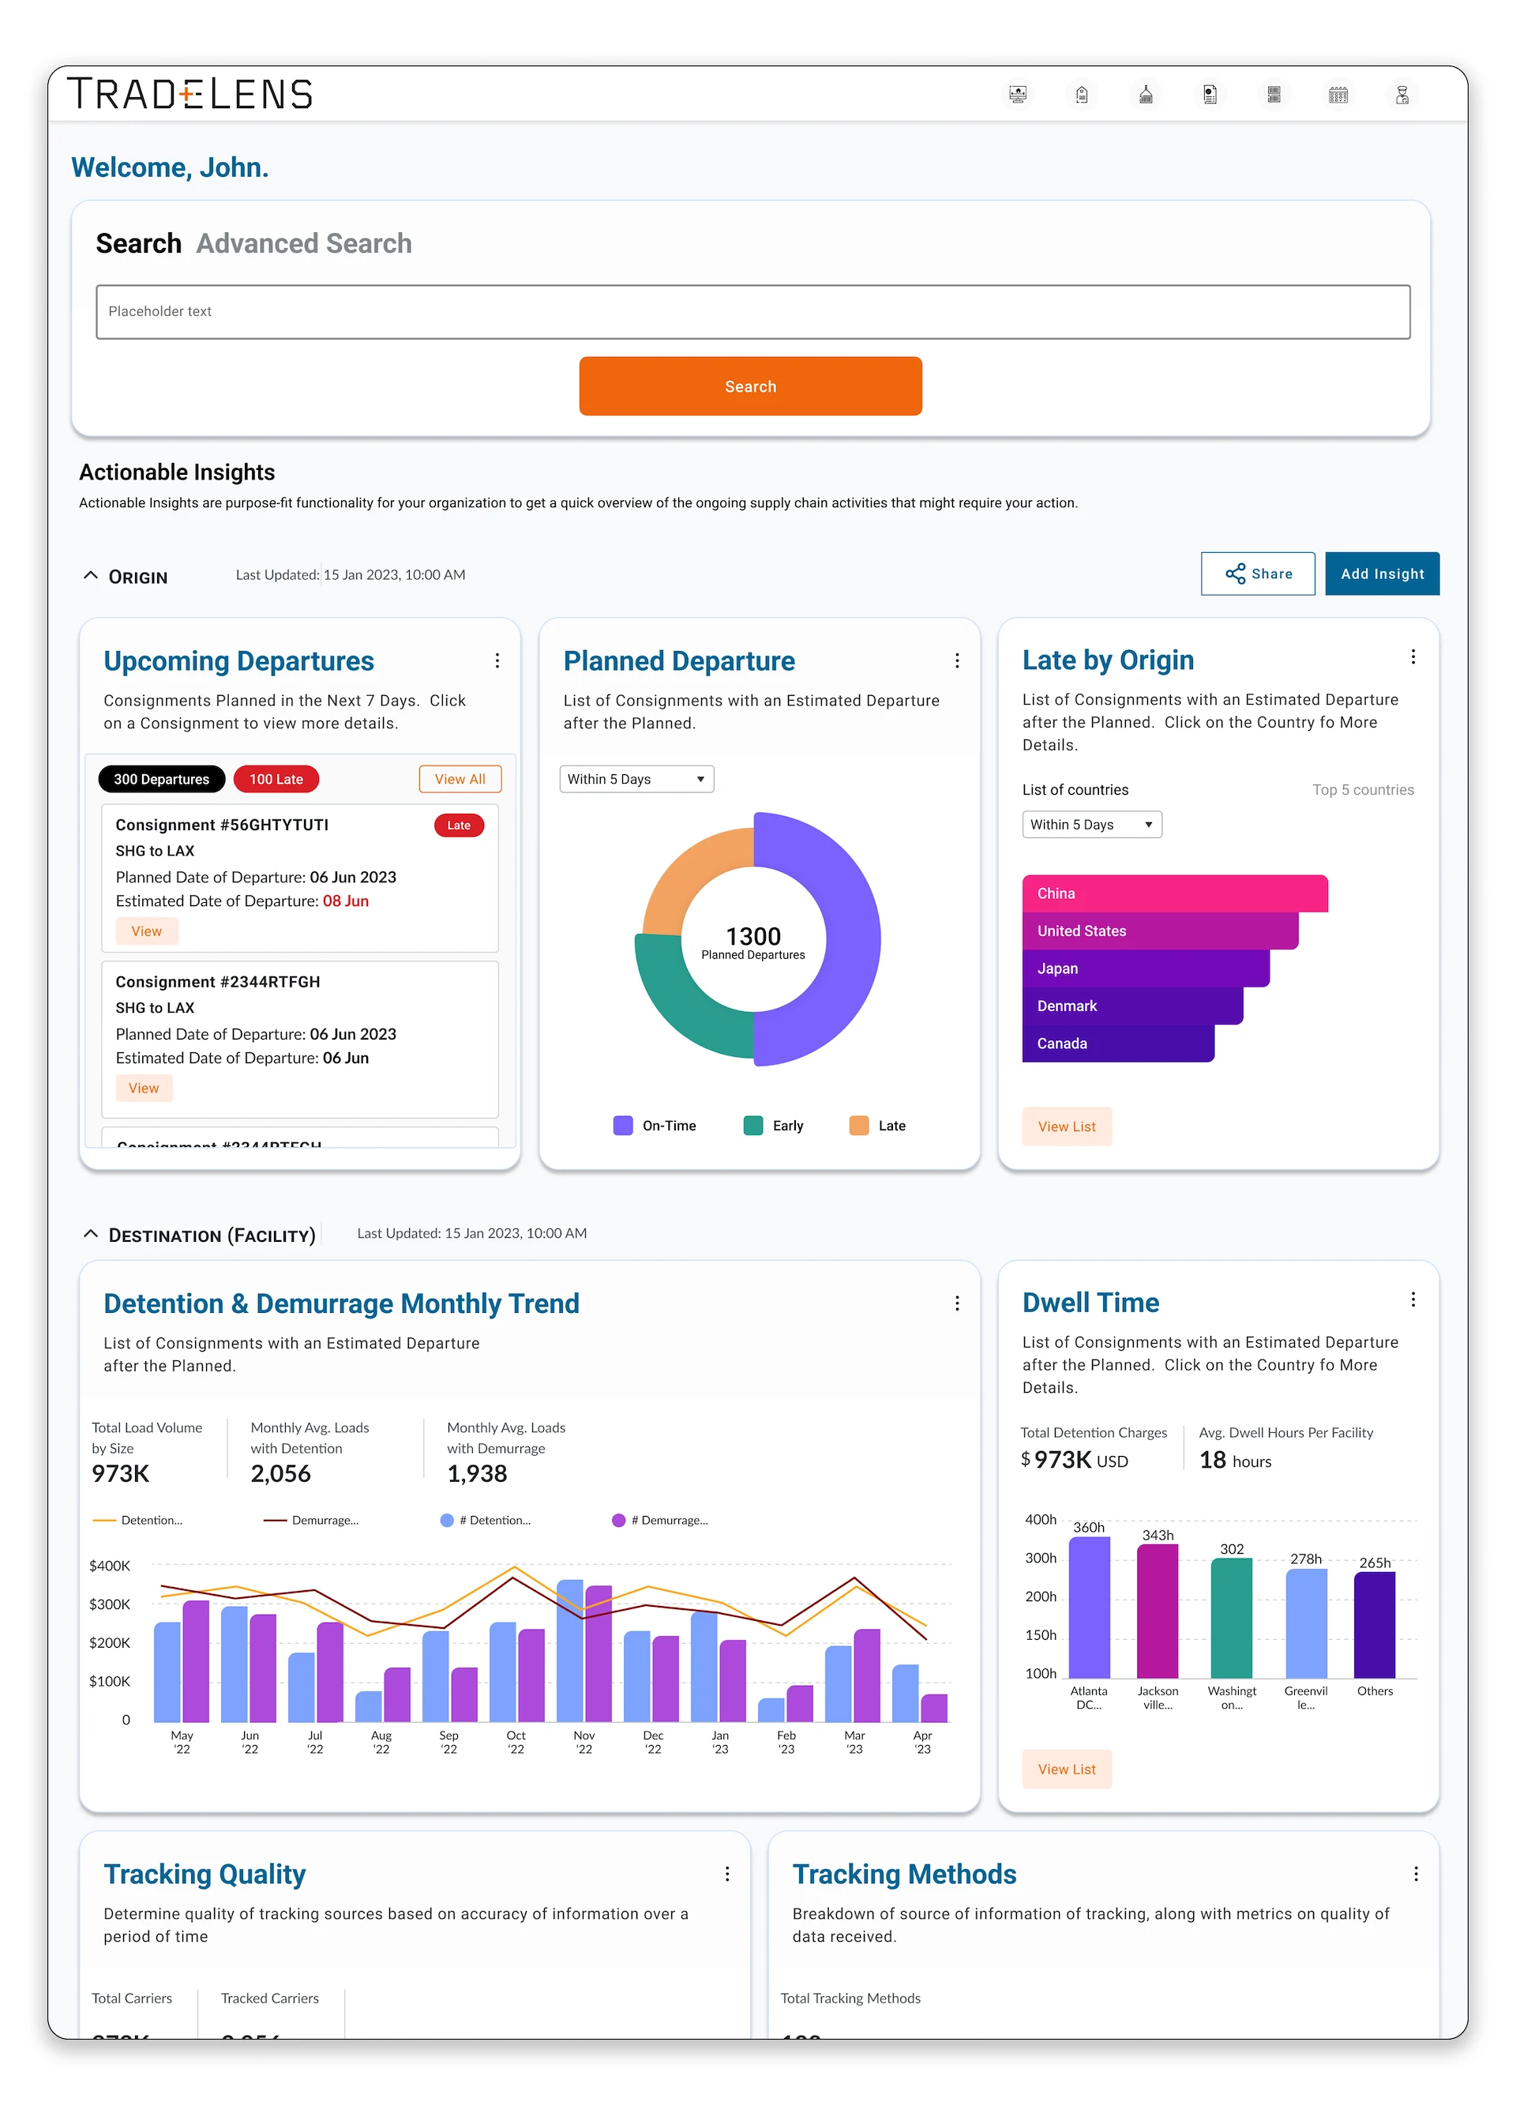This screenshot has width=1516, height=2106.
Task: Click the Upcoming Departures card title
Action: click(x=238, y=660)
